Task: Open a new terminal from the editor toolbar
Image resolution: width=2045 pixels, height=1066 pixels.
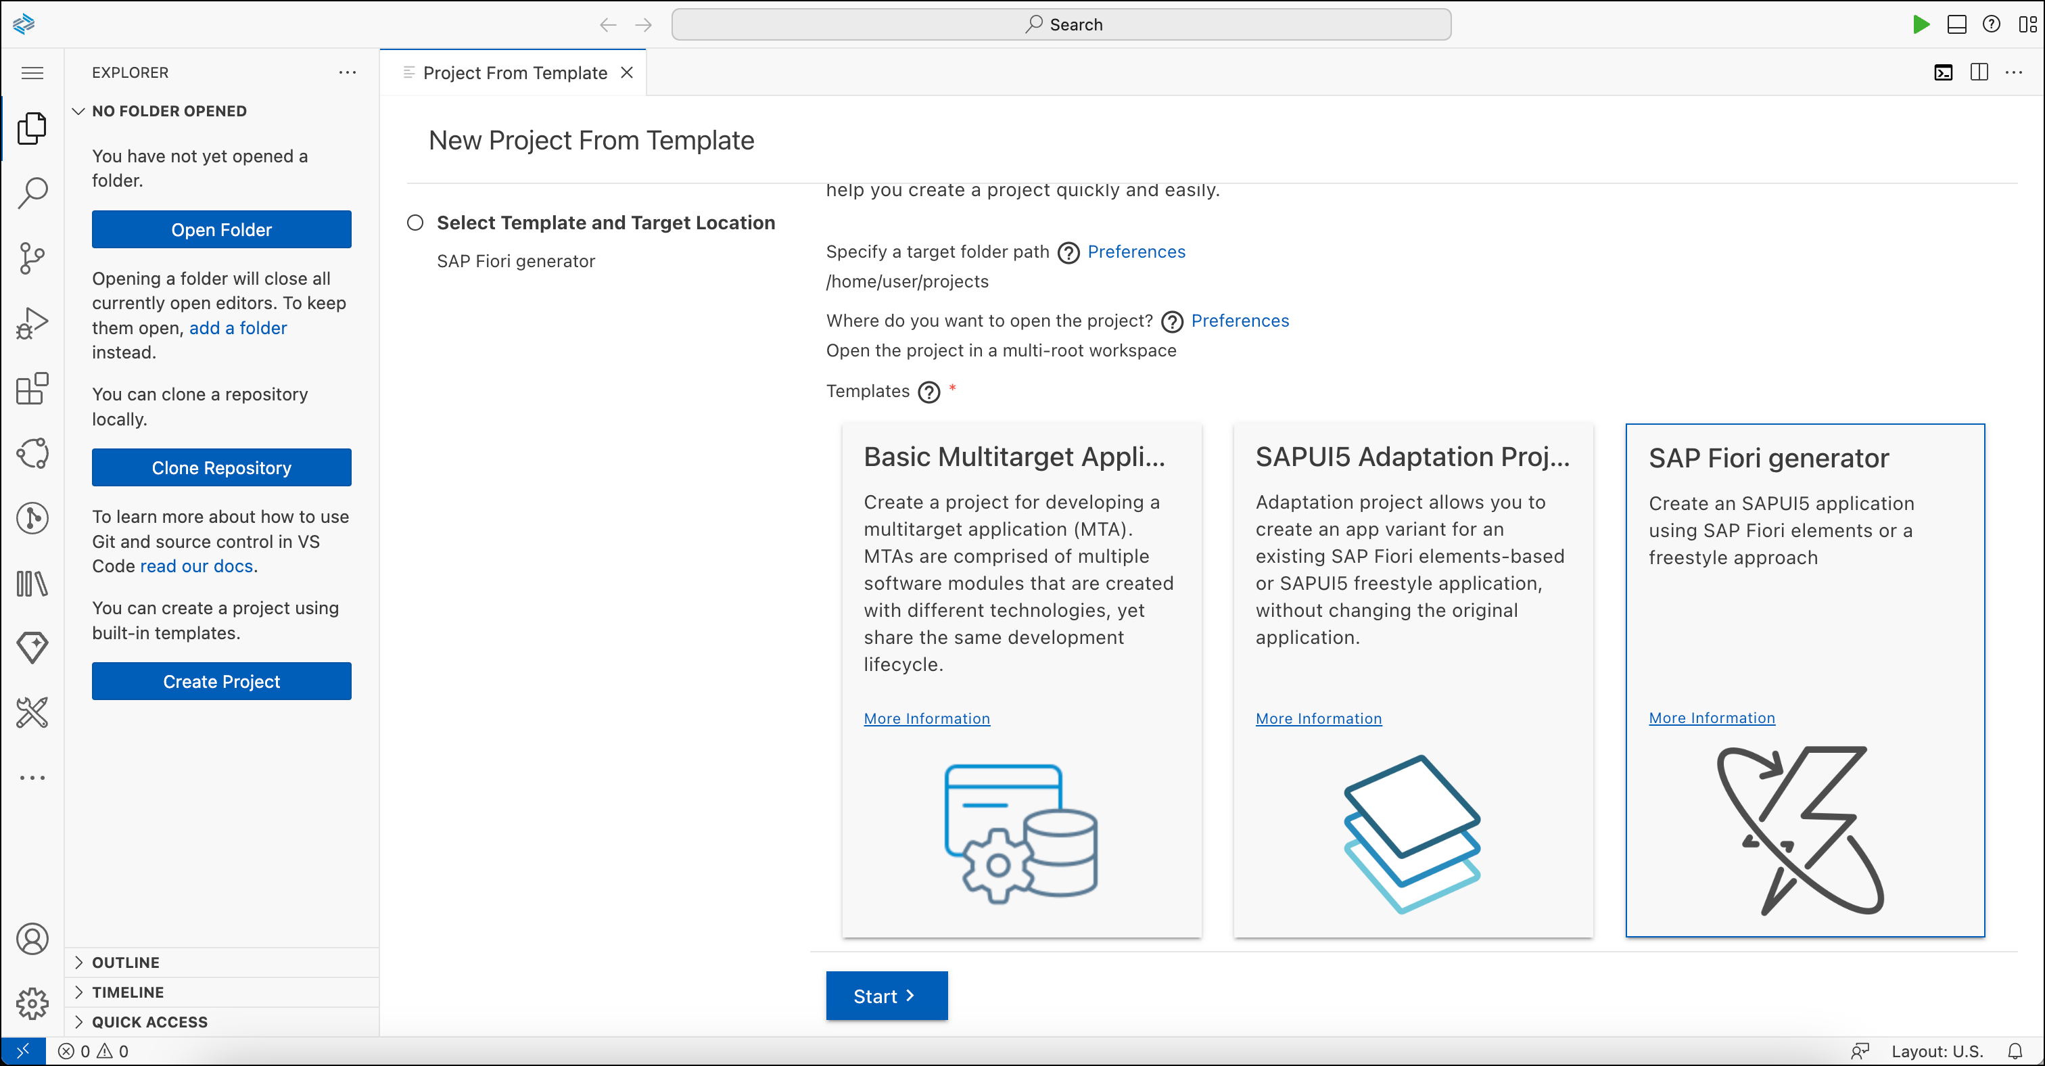Action: 1944,72
